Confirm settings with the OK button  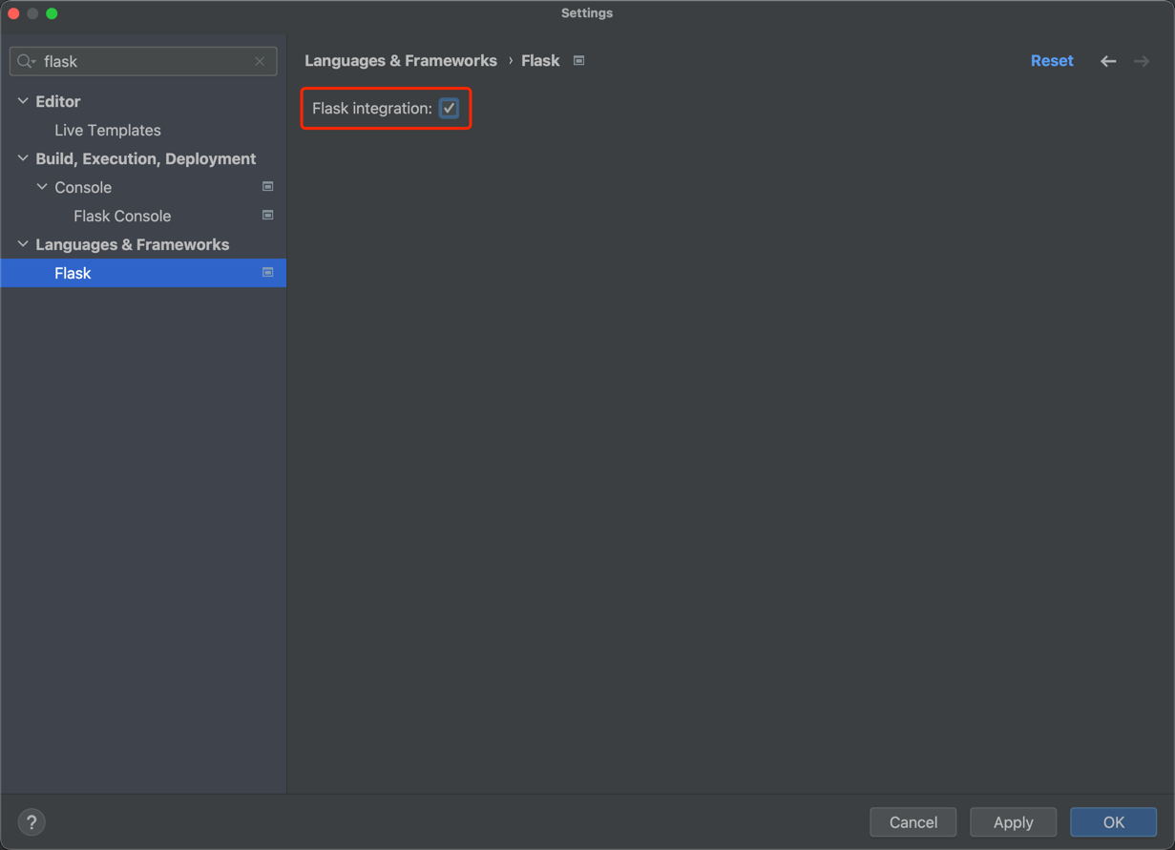[x=1114, y=822]
